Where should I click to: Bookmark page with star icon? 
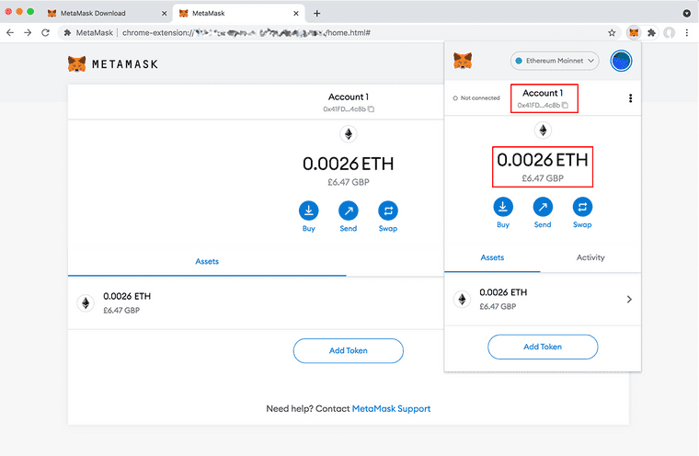612,32
